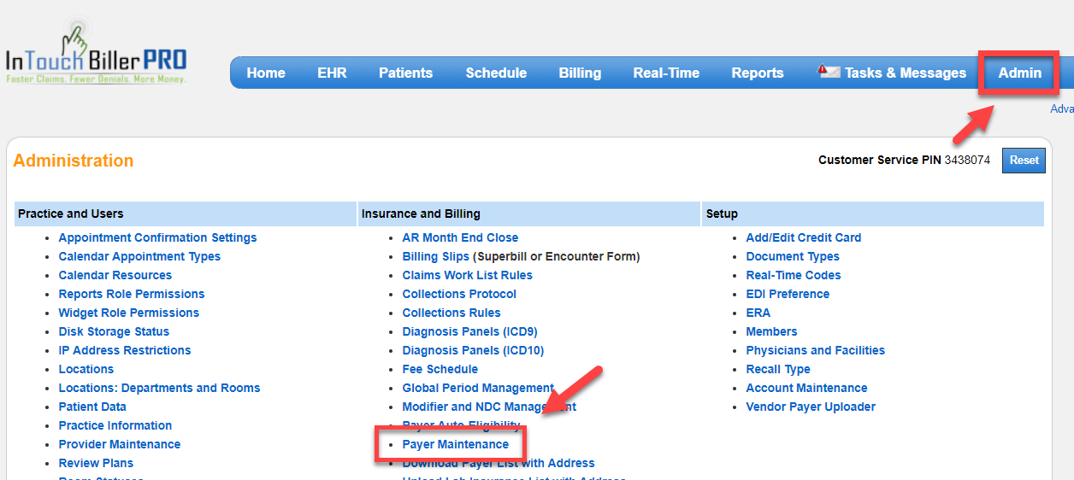Open the Schedule menu
This screenshot has width=1074, height=480.
tap(496, 73)
